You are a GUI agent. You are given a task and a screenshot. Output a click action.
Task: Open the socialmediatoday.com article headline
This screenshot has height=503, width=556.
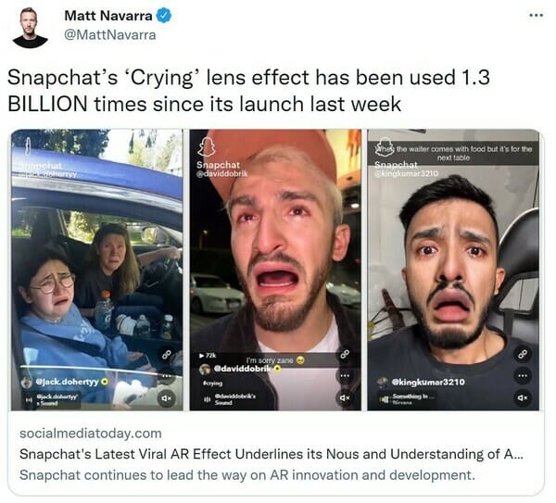click(x=272, y=454)
